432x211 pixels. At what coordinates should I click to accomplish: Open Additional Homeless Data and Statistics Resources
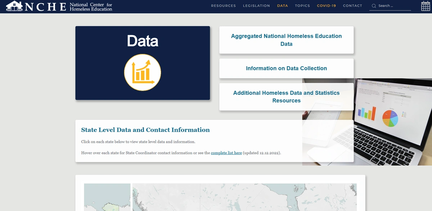point(286,96)
